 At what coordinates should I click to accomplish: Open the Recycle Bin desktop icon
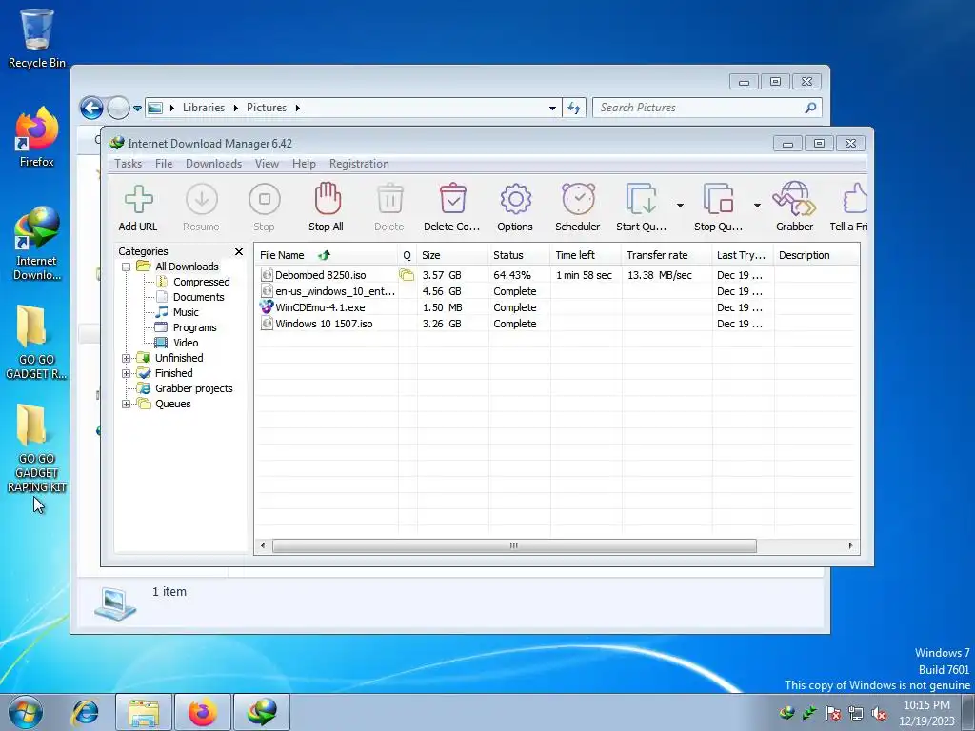point(37,38)
